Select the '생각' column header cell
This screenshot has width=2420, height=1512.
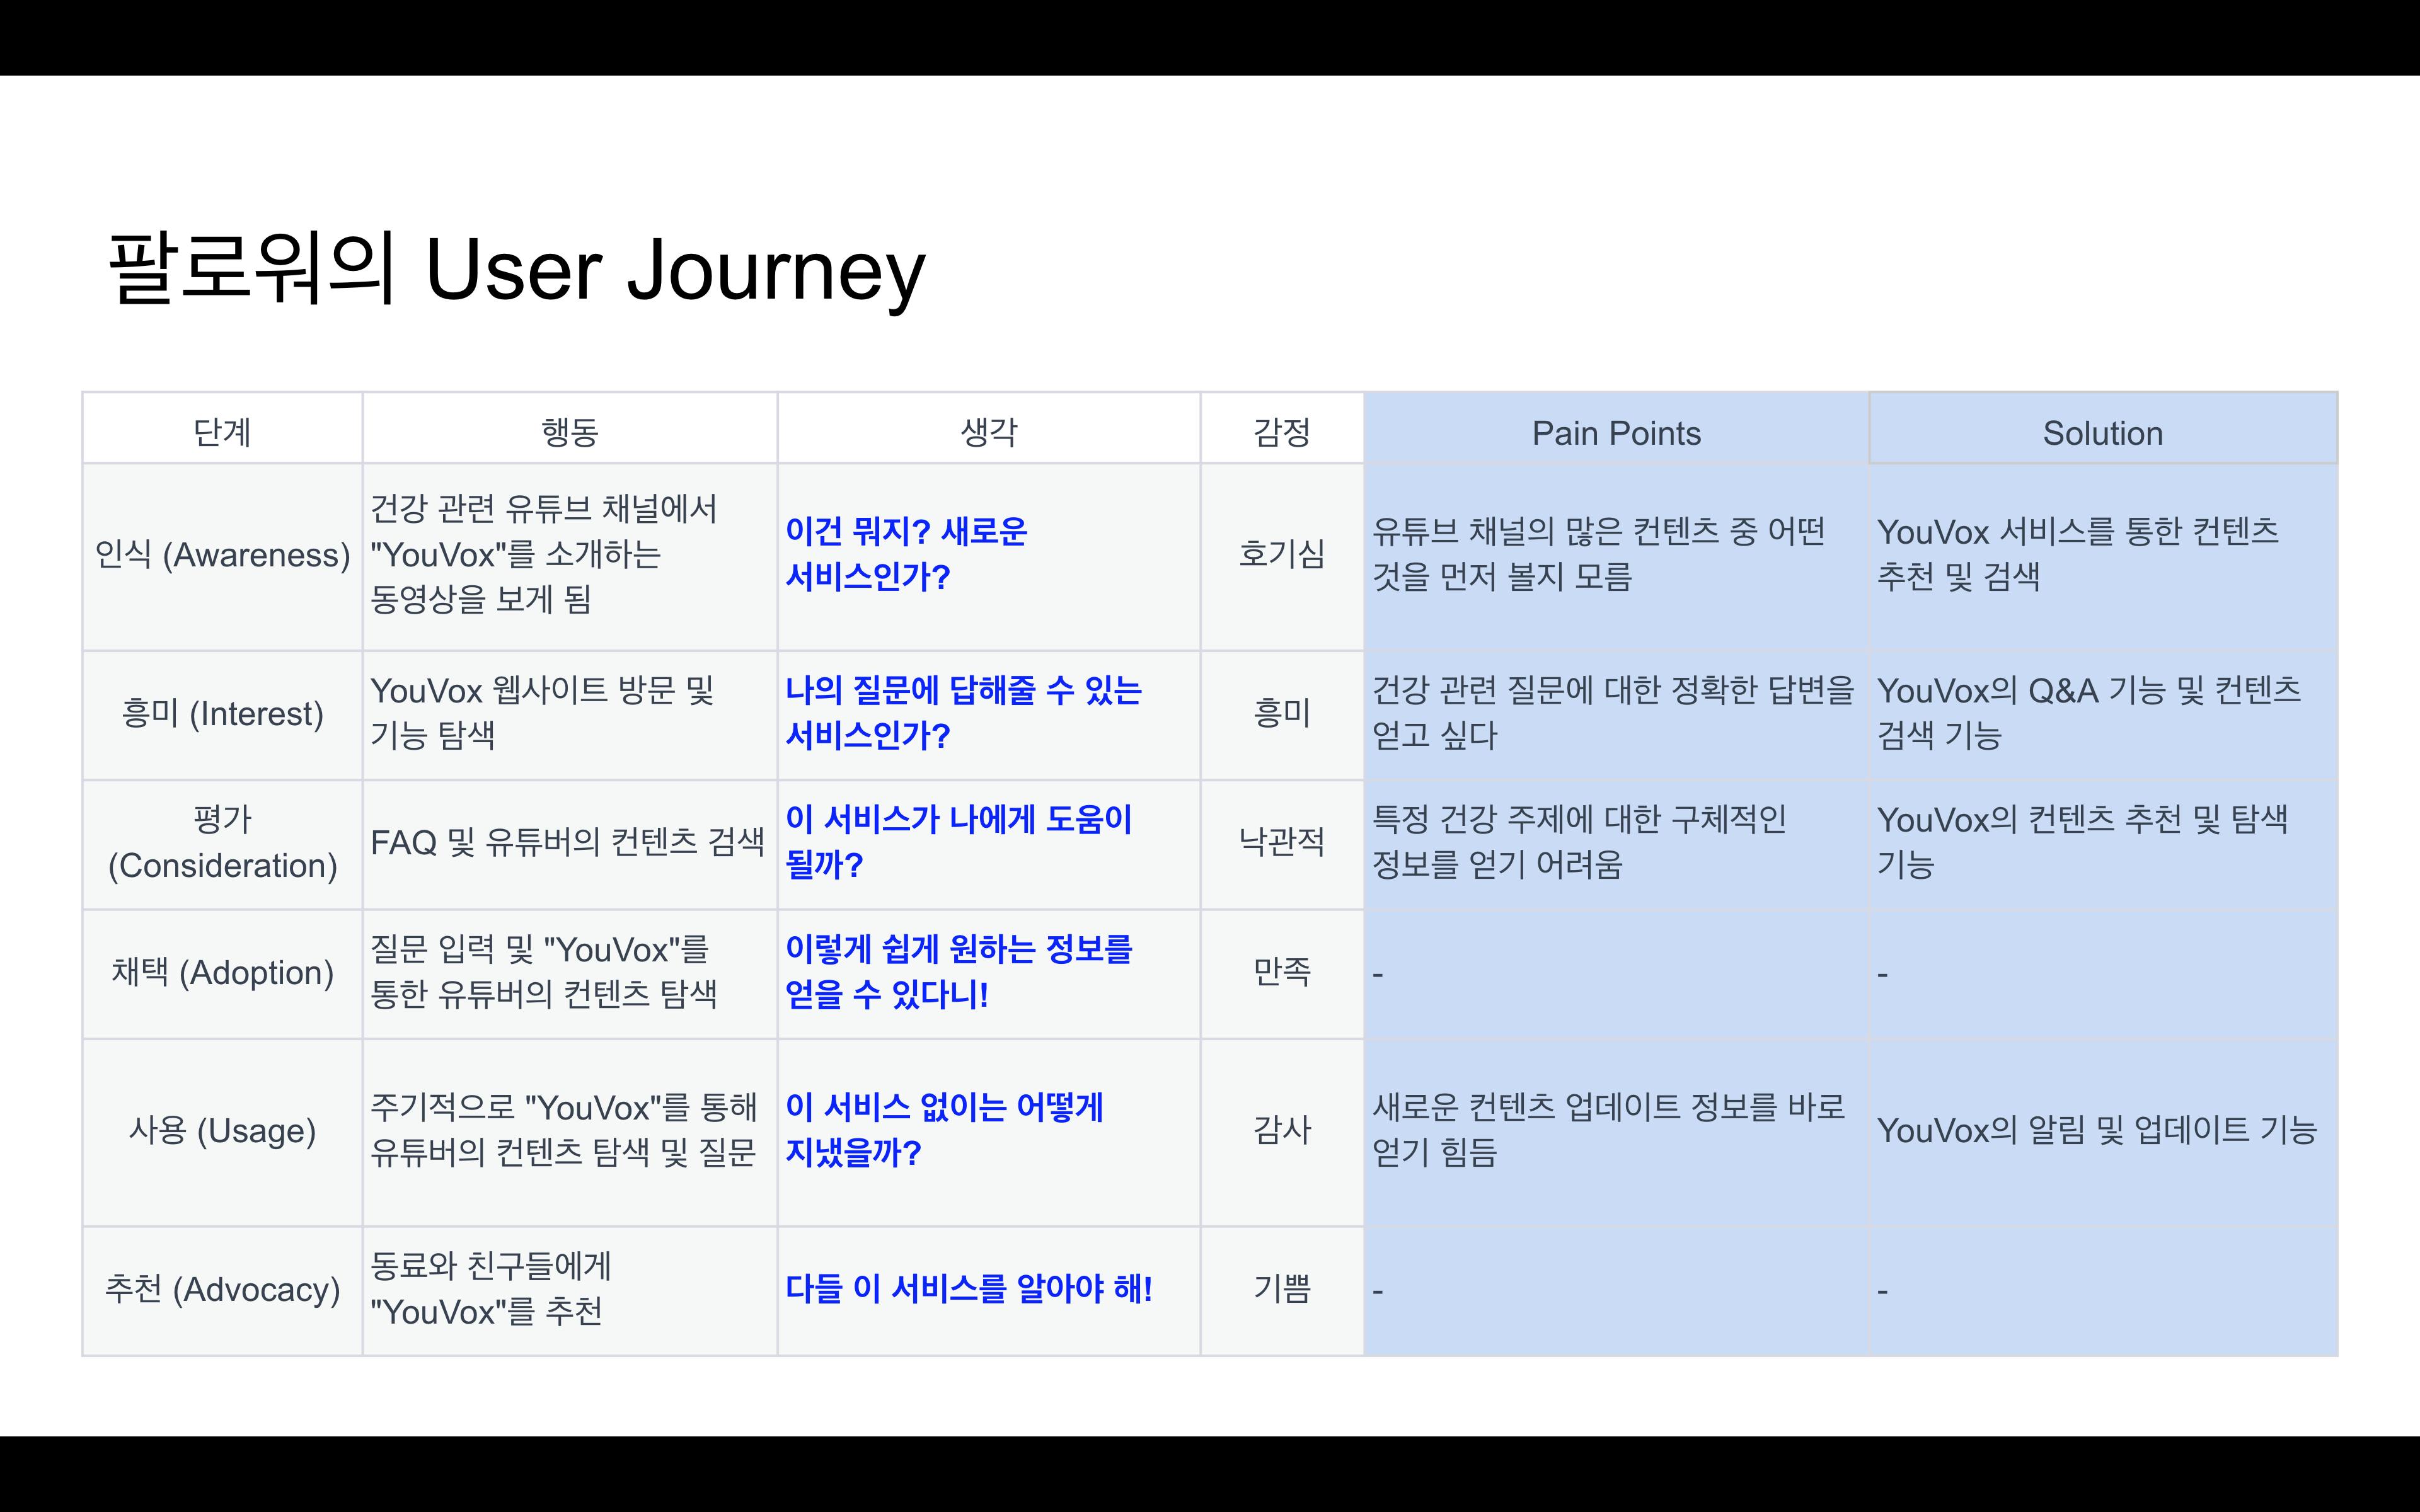(989, 429)
